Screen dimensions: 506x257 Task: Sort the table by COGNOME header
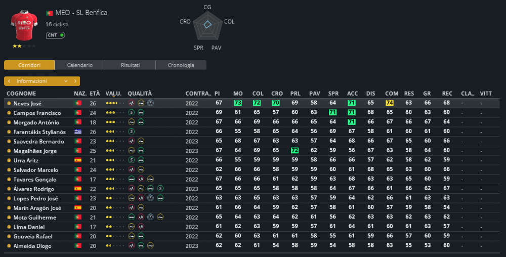pyautogui.click(x=21, y=94)
